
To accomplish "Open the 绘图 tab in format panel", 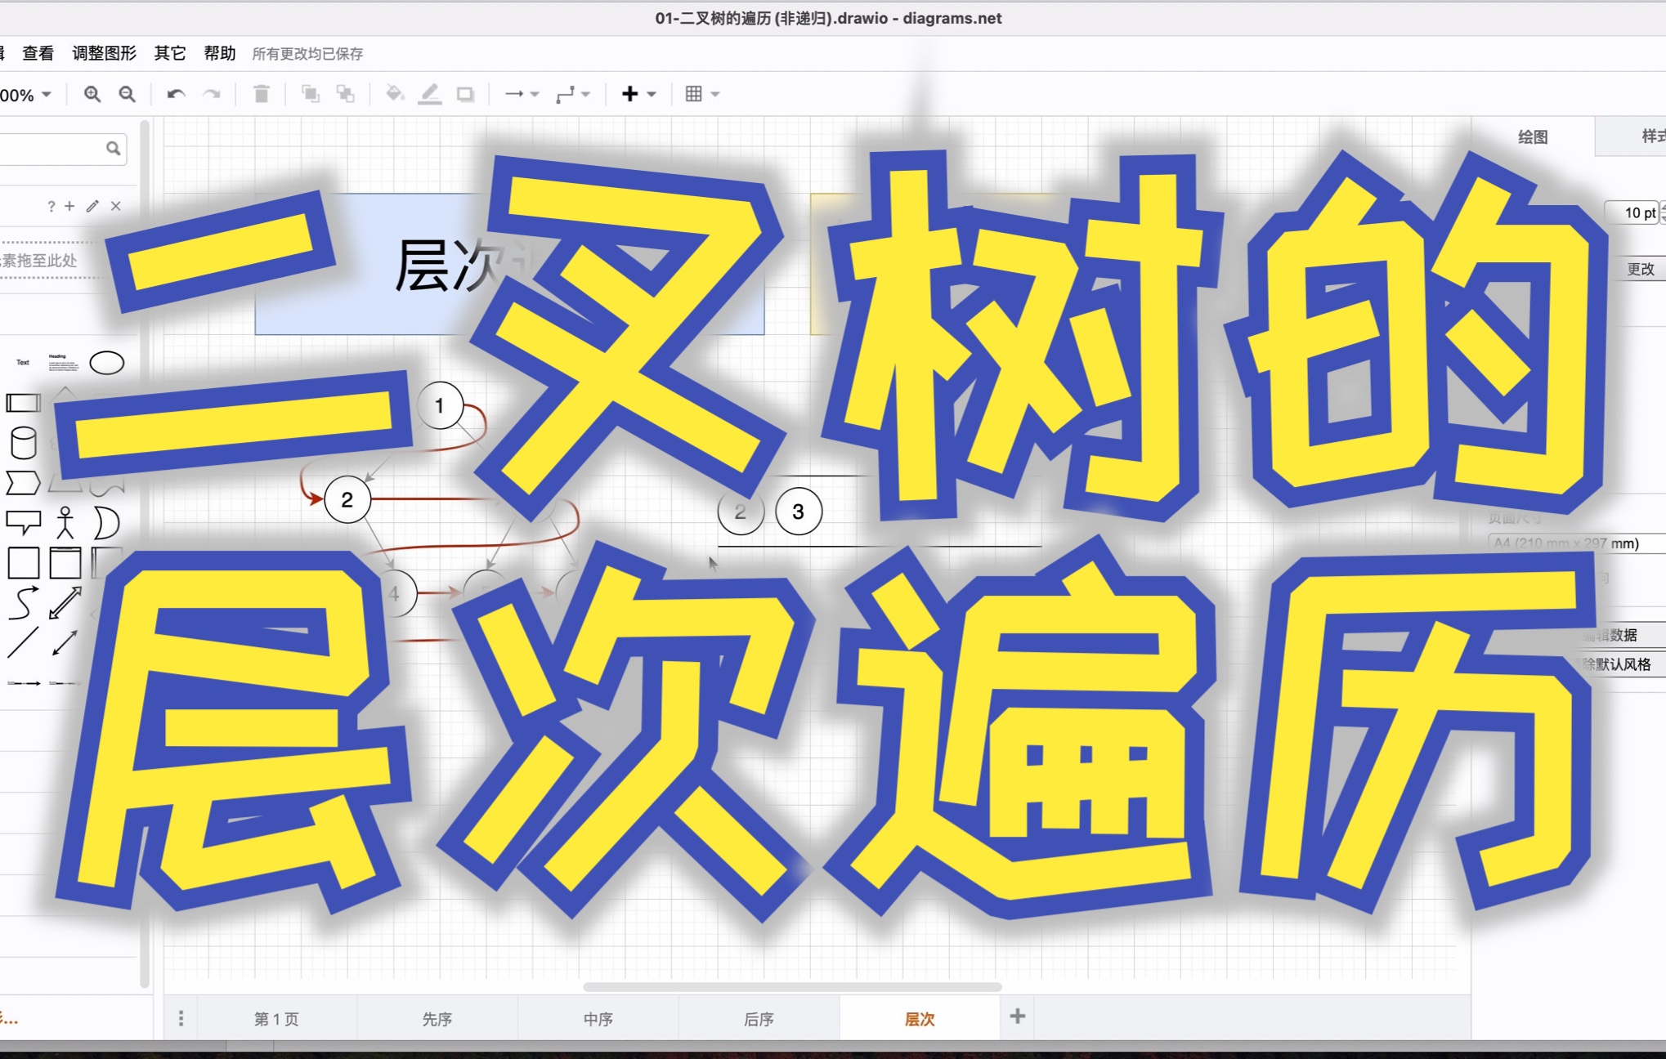I will (x=1533, y=137).
